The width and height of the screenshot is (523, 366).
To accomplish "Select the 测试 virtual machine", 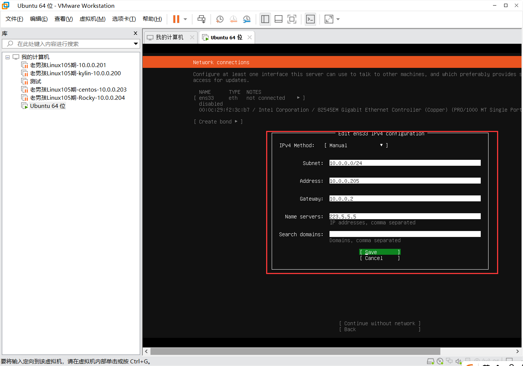I will 36,82.
